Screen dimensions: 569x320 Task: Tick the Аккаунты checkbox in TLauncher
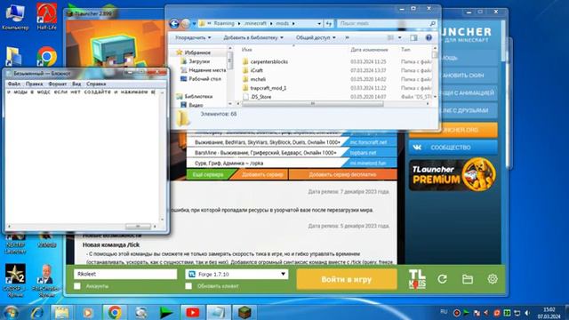coord(77,286)
